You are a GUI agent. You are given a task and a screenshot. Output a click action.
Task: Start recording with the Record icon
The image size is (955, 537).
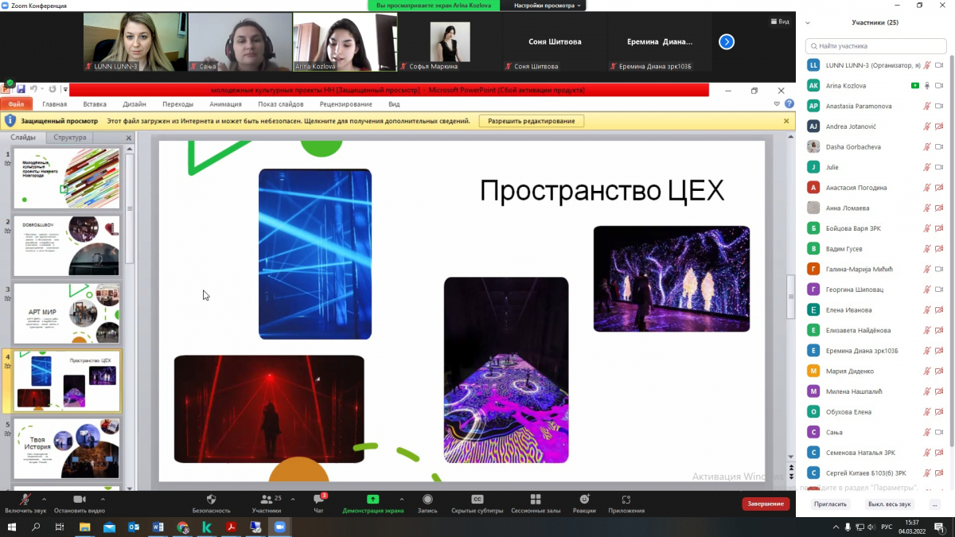pyautogui.click(x=427, y=499)
